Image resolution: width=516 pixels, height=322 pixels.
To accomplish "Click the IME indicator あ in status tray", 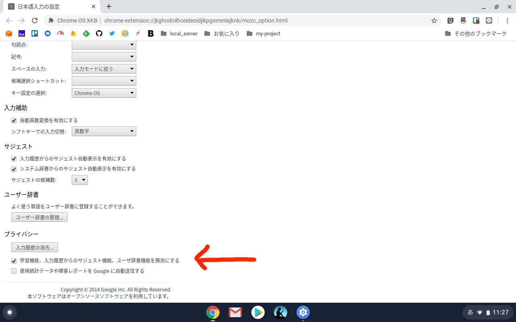I will point(470,312).
